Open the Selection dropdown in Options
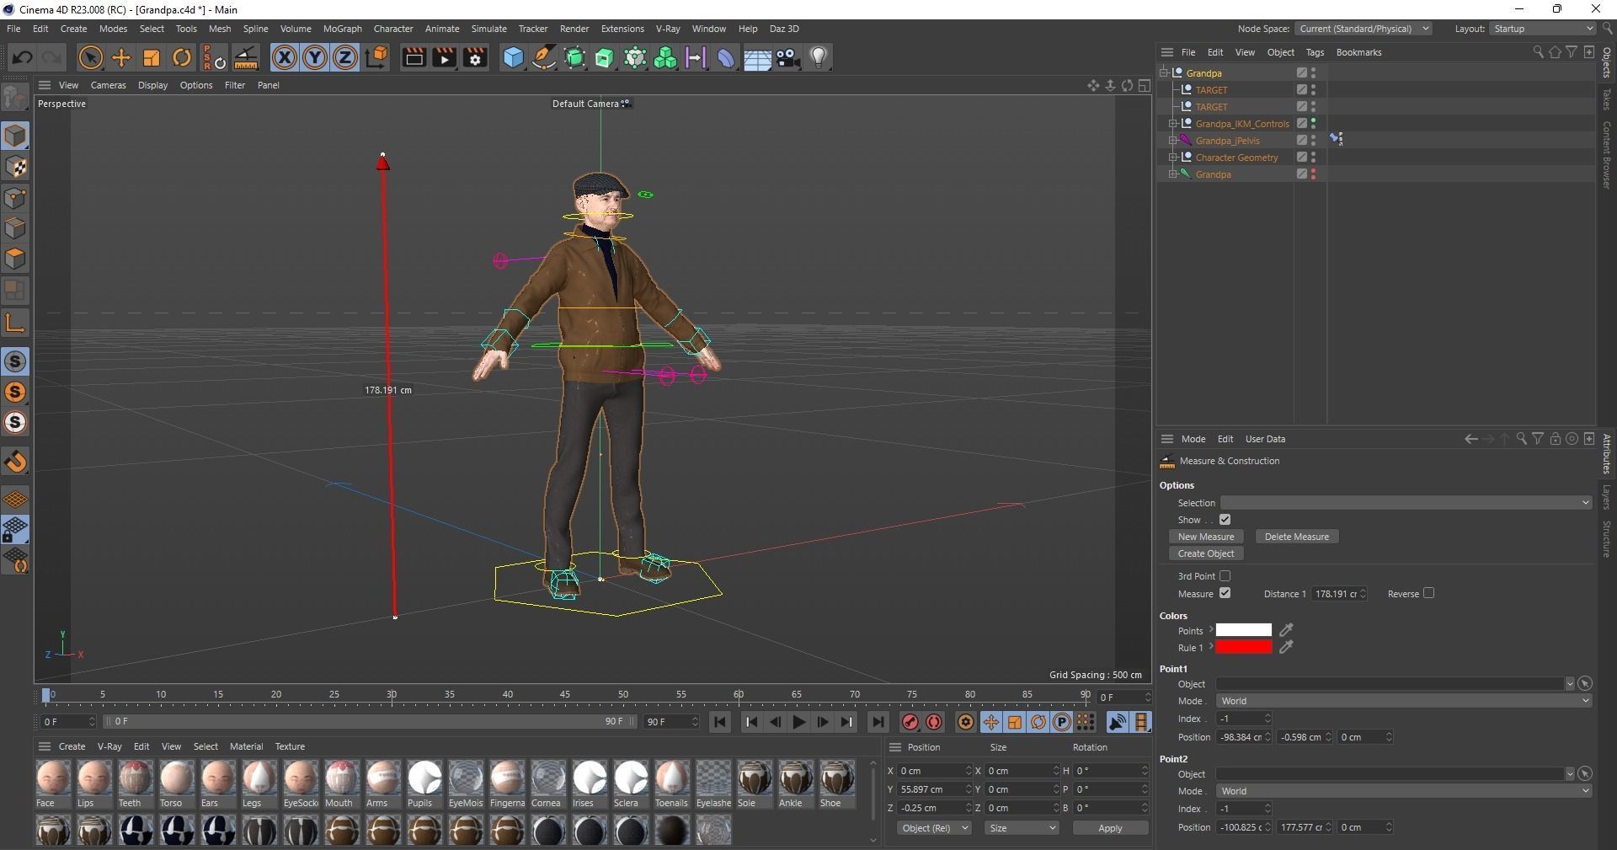Image resolution: width=1617 pixels, height=850 pixels. 1406,503
